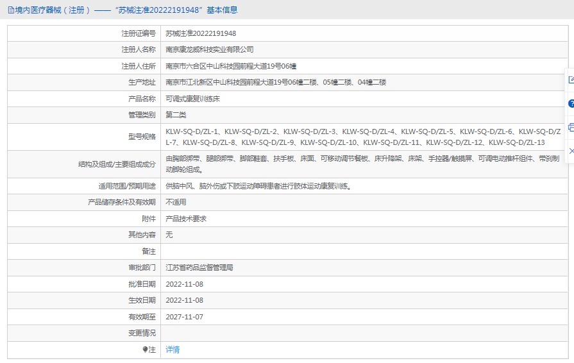Screen dimensions: 574x363
Task: Open the 详情 link in the 注 row
Action: [173, 350]
